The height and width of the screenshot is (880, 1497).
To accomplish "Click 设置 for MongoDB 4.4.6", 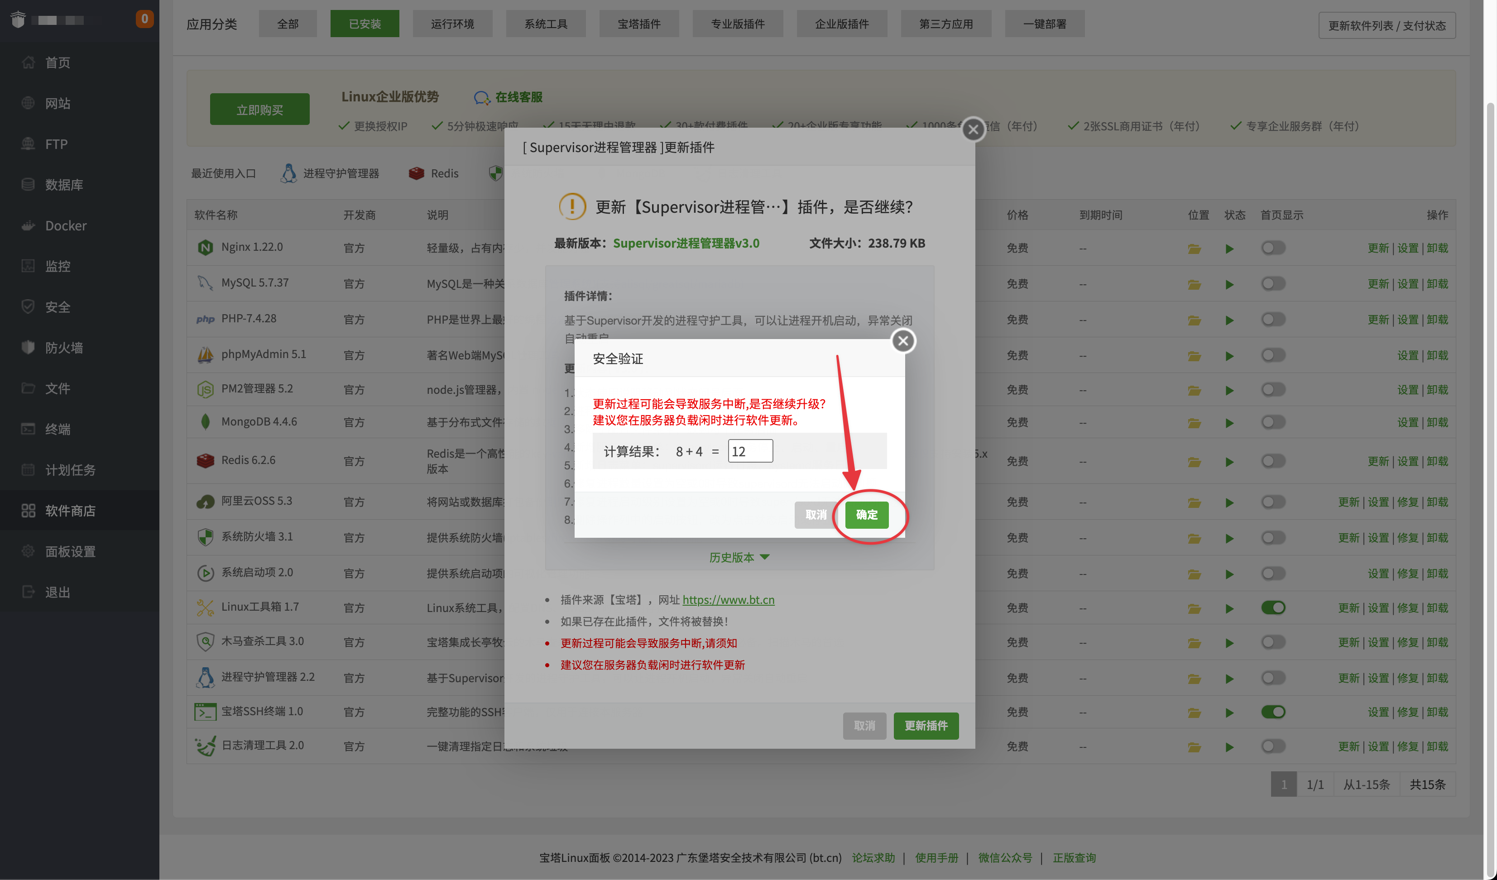I will tap(1407, 423).
